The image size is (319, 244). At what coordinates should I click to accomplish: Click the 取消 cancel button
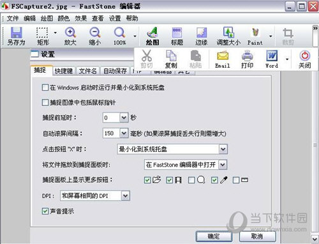(257, 236)
